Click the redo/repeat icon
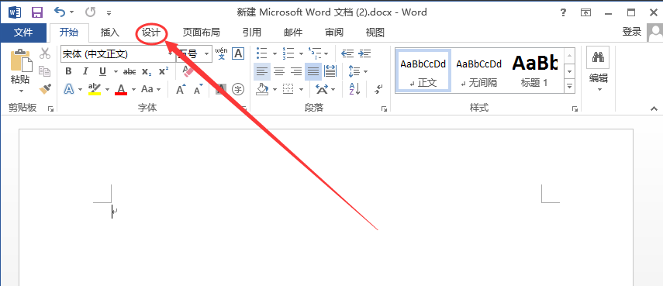The height and width of the screenshot is (286, 663). [x=90, y=12]
